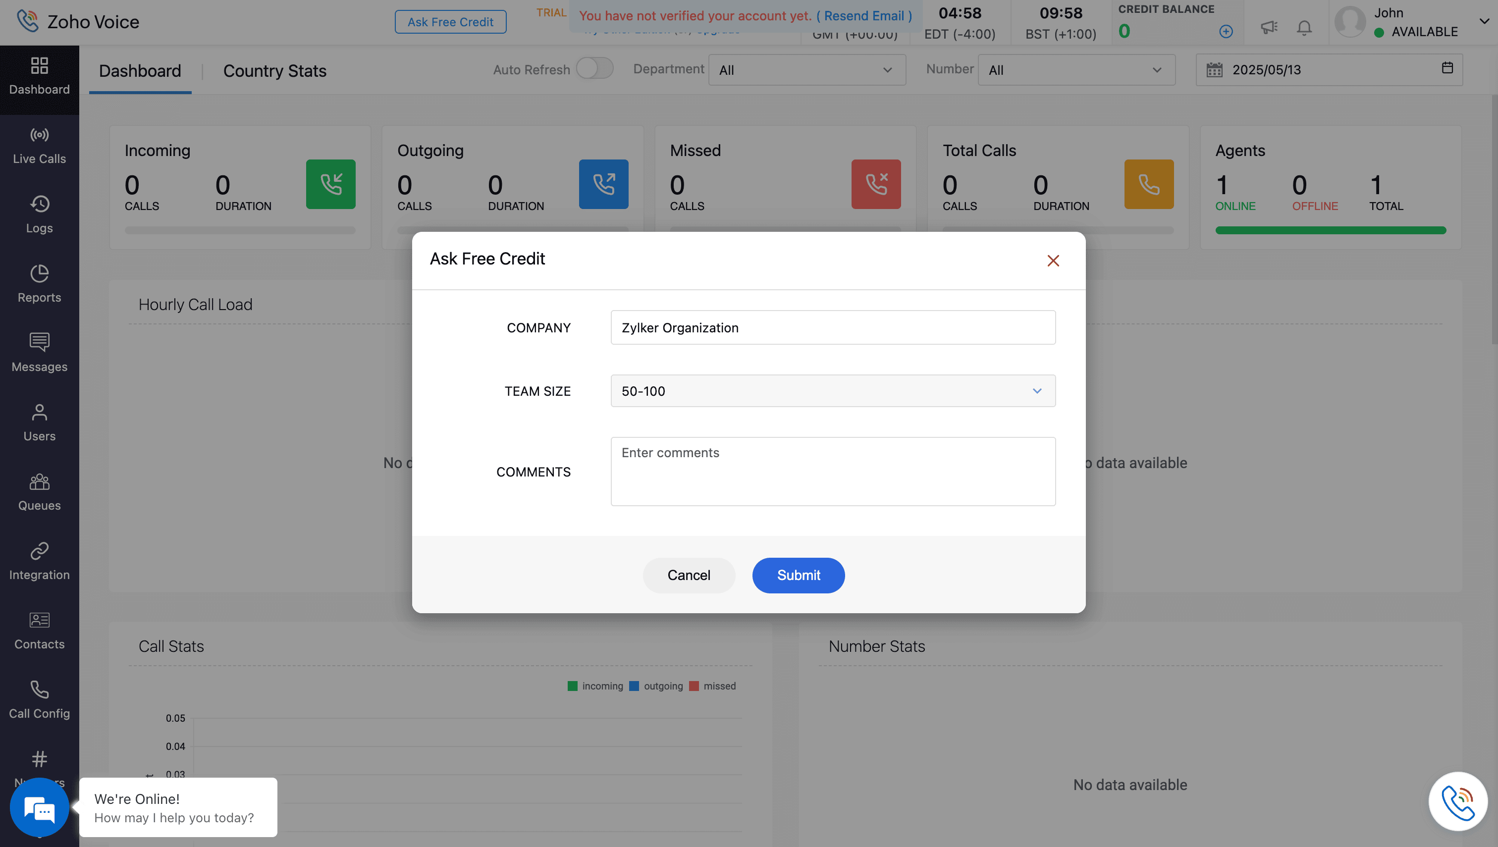Open the Logs section

pos(39,214)
